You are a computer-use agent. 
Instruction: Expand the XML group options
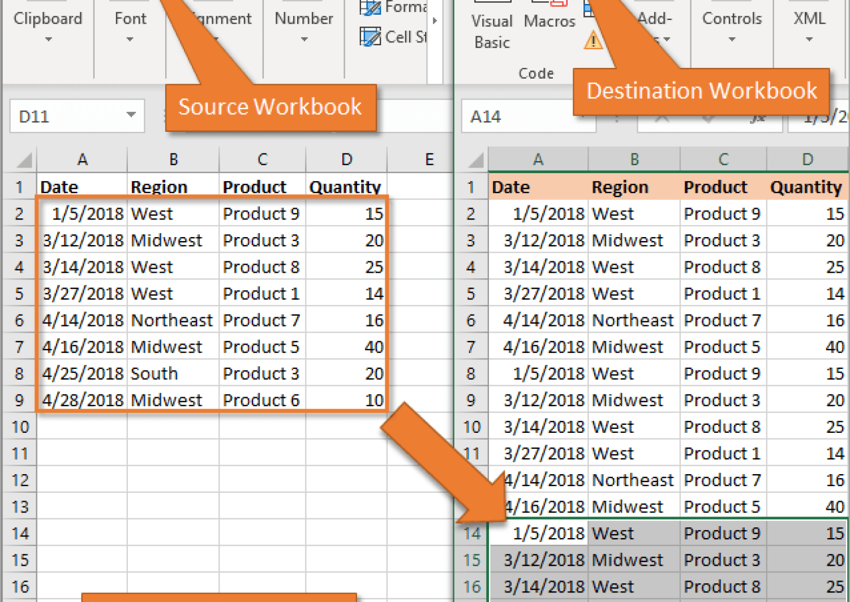pos(808,40)
